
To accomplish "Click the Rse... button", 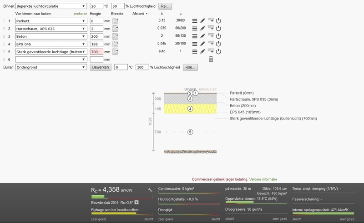I will click(x=190, y=67).
